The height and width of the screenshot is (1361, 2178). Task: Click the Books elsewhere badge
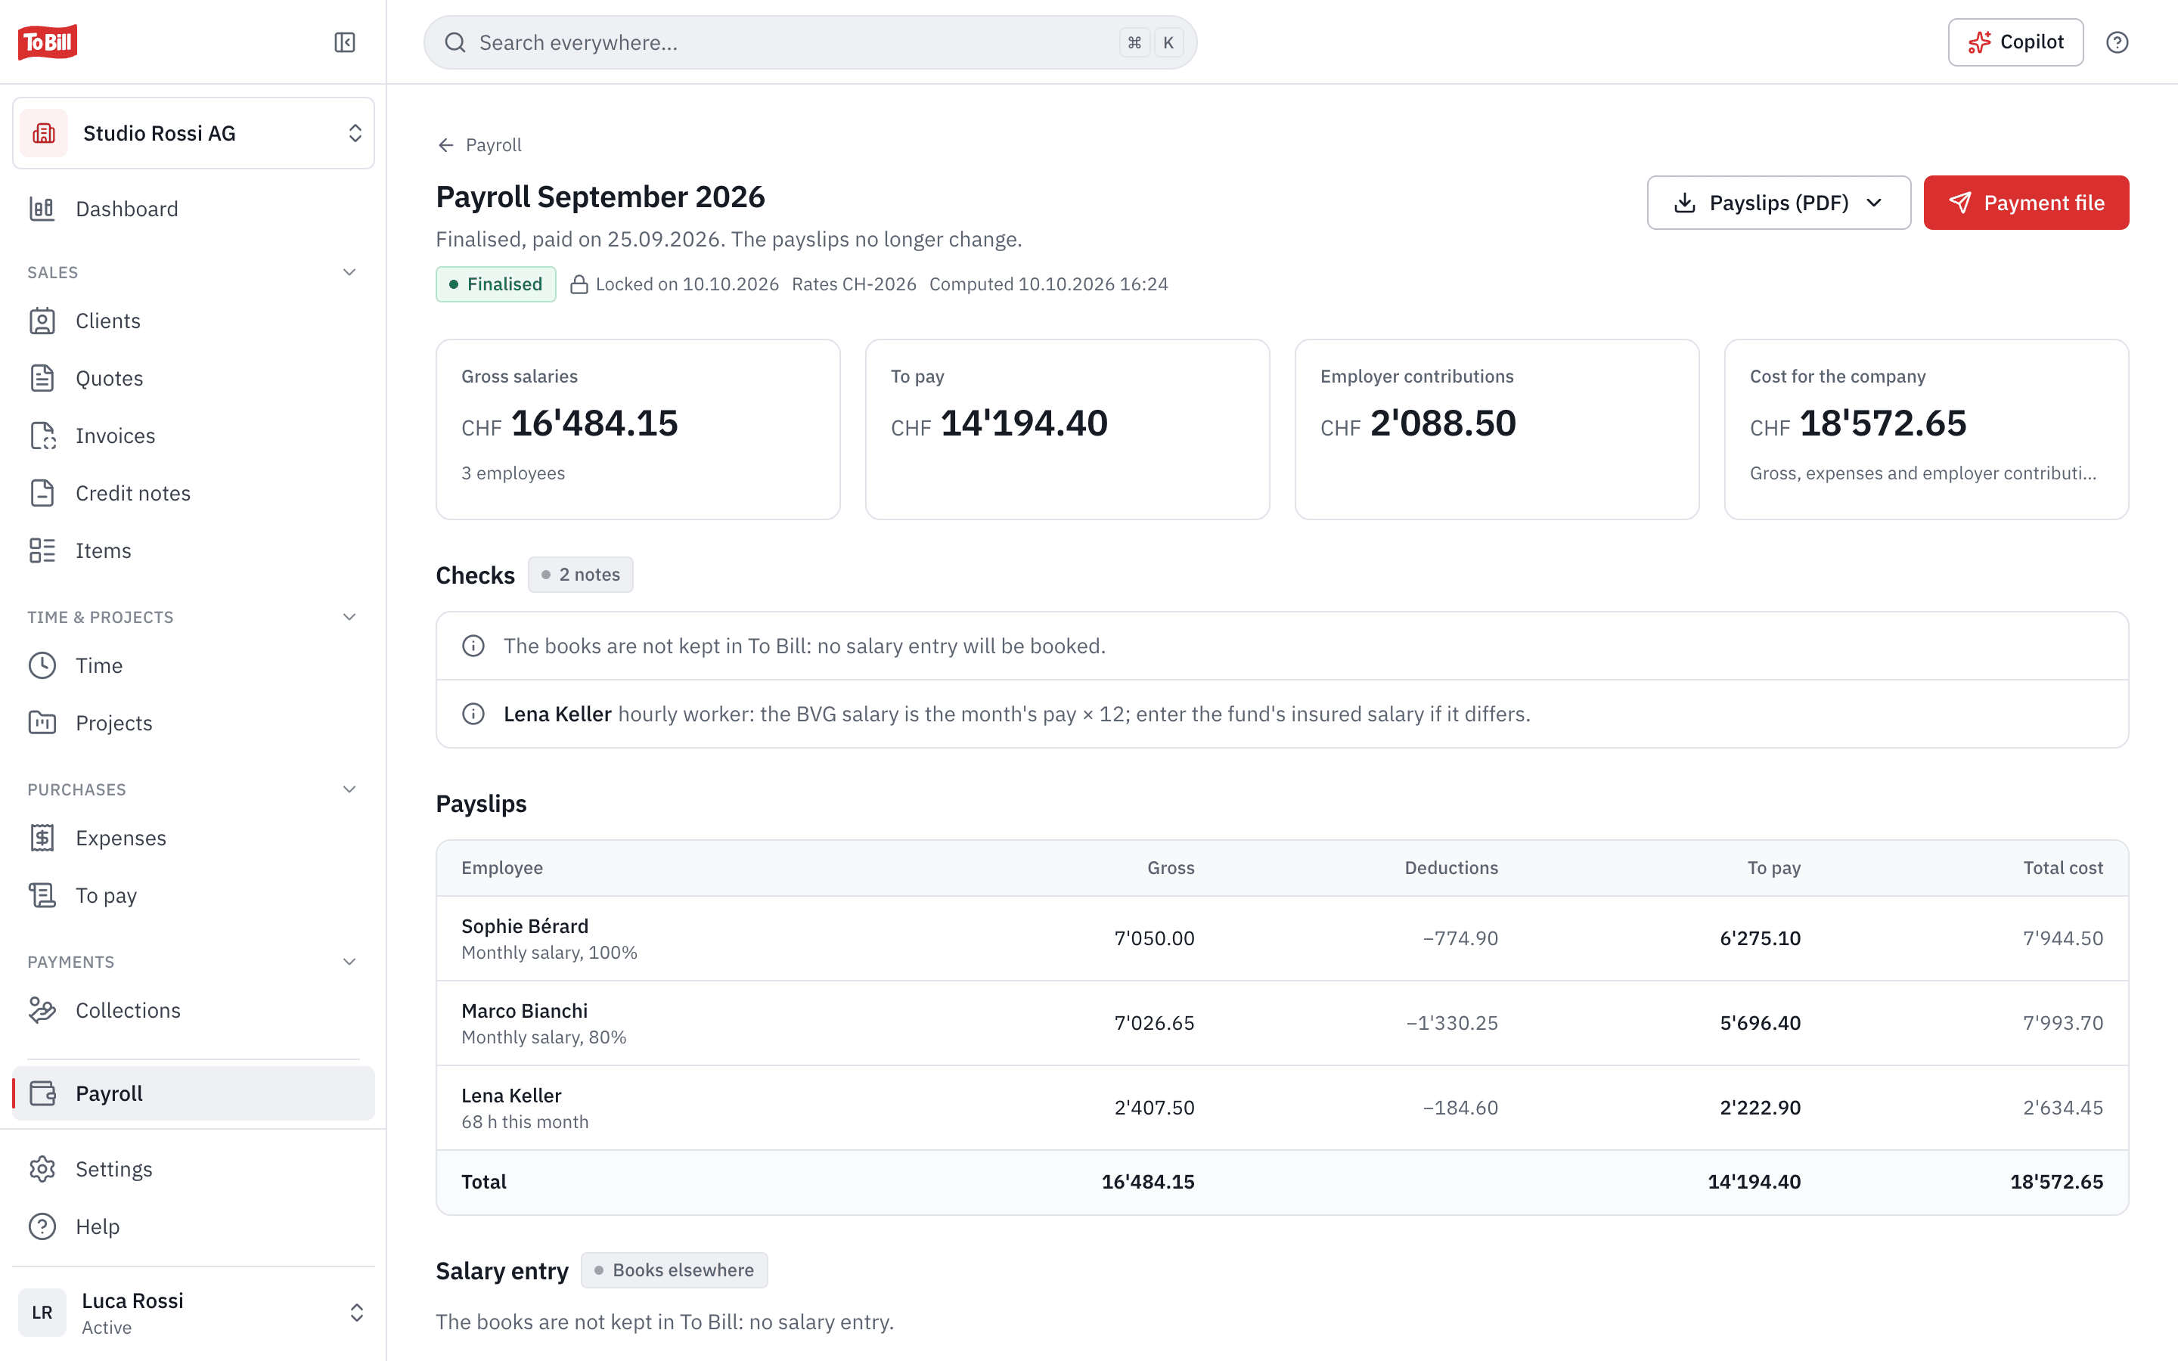click(674, 1270)
